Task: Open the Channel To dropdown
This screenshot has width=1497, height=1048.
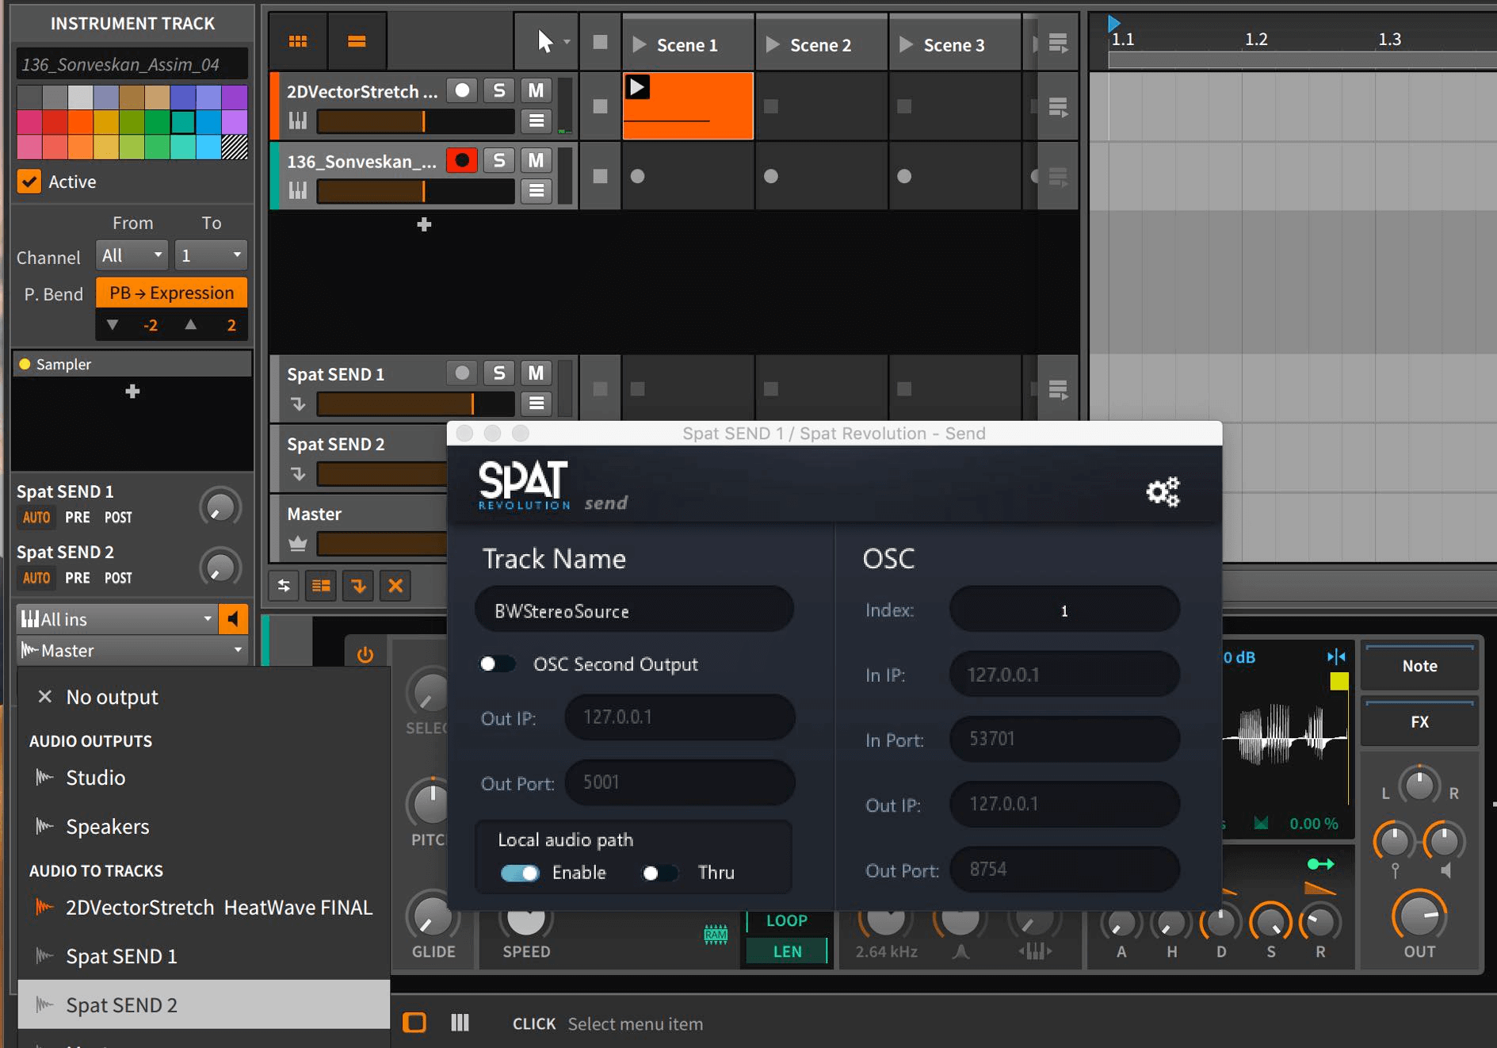Action: tap(211, 255)
